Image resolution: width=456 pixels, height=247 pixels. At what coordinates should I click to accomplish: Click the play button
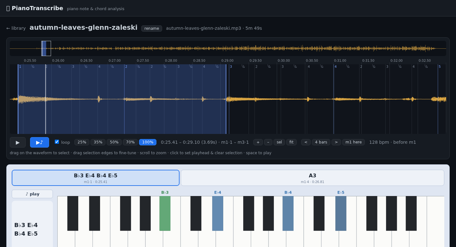(18, 142)
